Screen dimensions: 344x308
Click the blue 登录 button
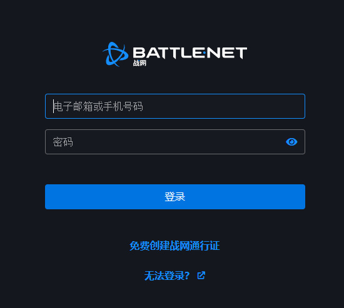point(175,197)
